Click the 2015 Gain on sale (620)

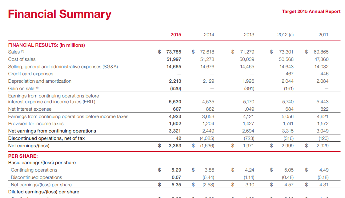pos(176,89)
